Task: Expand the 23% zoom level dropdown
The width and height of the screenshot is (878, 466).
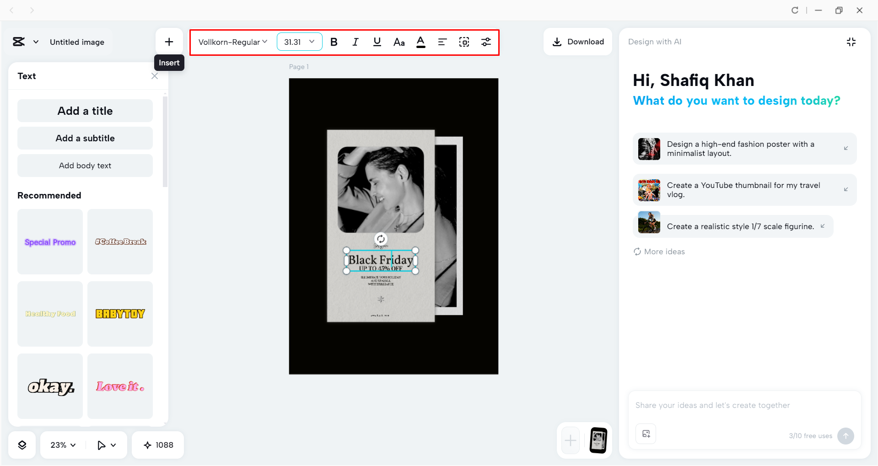Action: (x=62, y=445)
